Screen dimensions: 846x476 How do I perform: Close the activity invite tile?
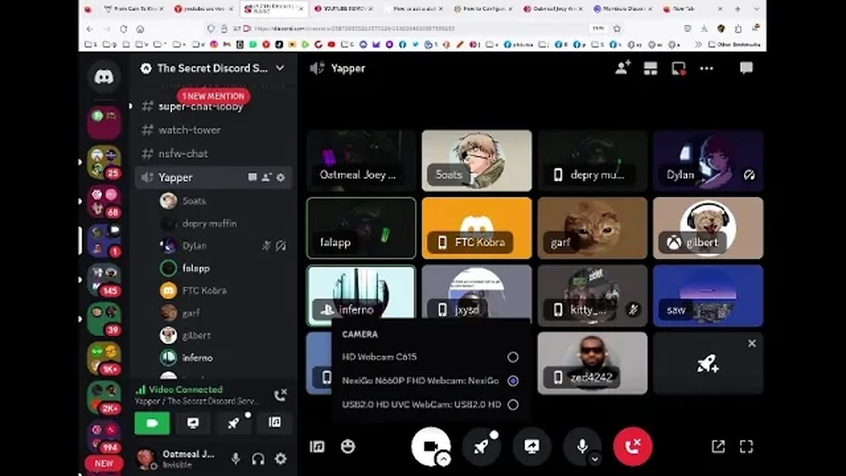[x=751, y=343]
